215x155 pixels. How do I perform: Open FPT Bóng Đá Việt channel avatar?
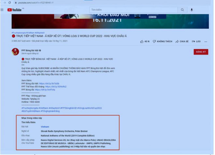pyautogui.click(x=15, y=52)
